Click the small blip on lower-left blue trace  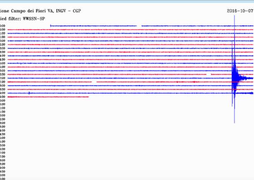(29, 93)
